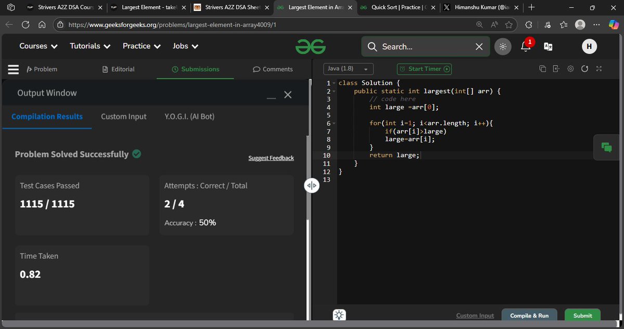Viewport: 624px width, 329px height.
Task: Open the language translate icon
Action: [548, 46]
